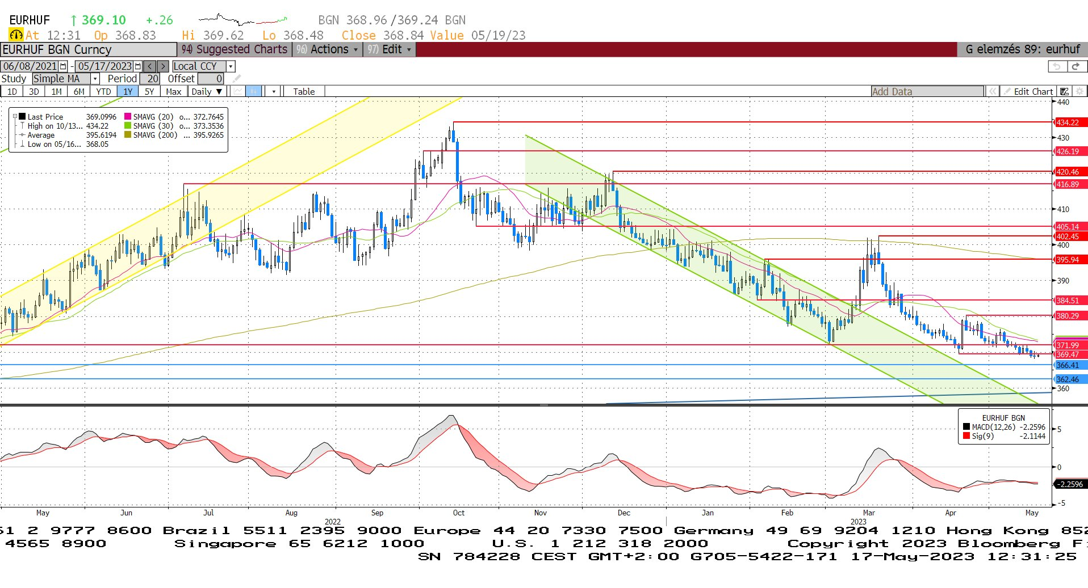1088x588 pixels.
Task: Click the magenta SMAVG (20) color swatch
Action: pos(128,117)
